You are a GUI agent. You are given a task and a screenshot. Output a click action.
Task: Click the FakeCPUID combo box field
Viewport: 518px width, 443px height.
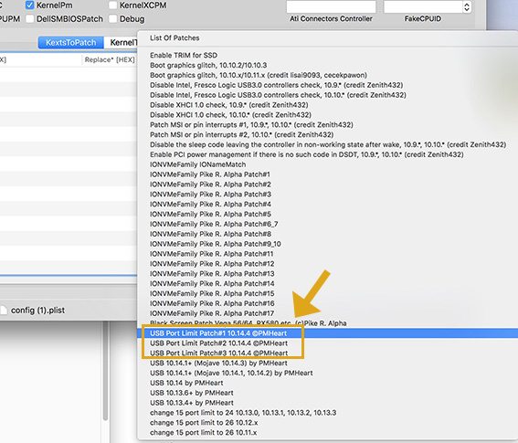point(423,6)
